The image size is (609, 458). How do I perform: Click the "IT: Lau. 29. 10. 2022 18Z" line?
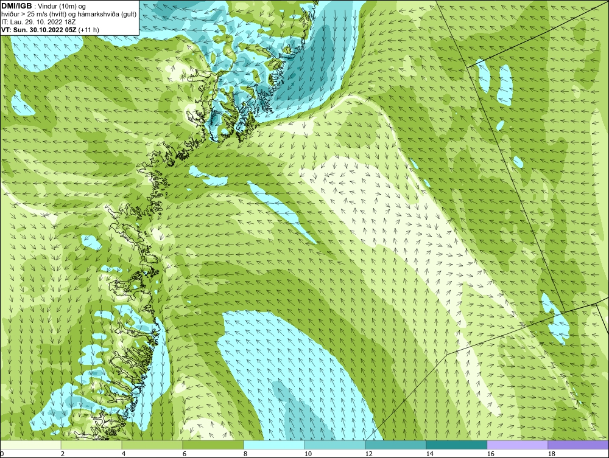click(38, 22)
